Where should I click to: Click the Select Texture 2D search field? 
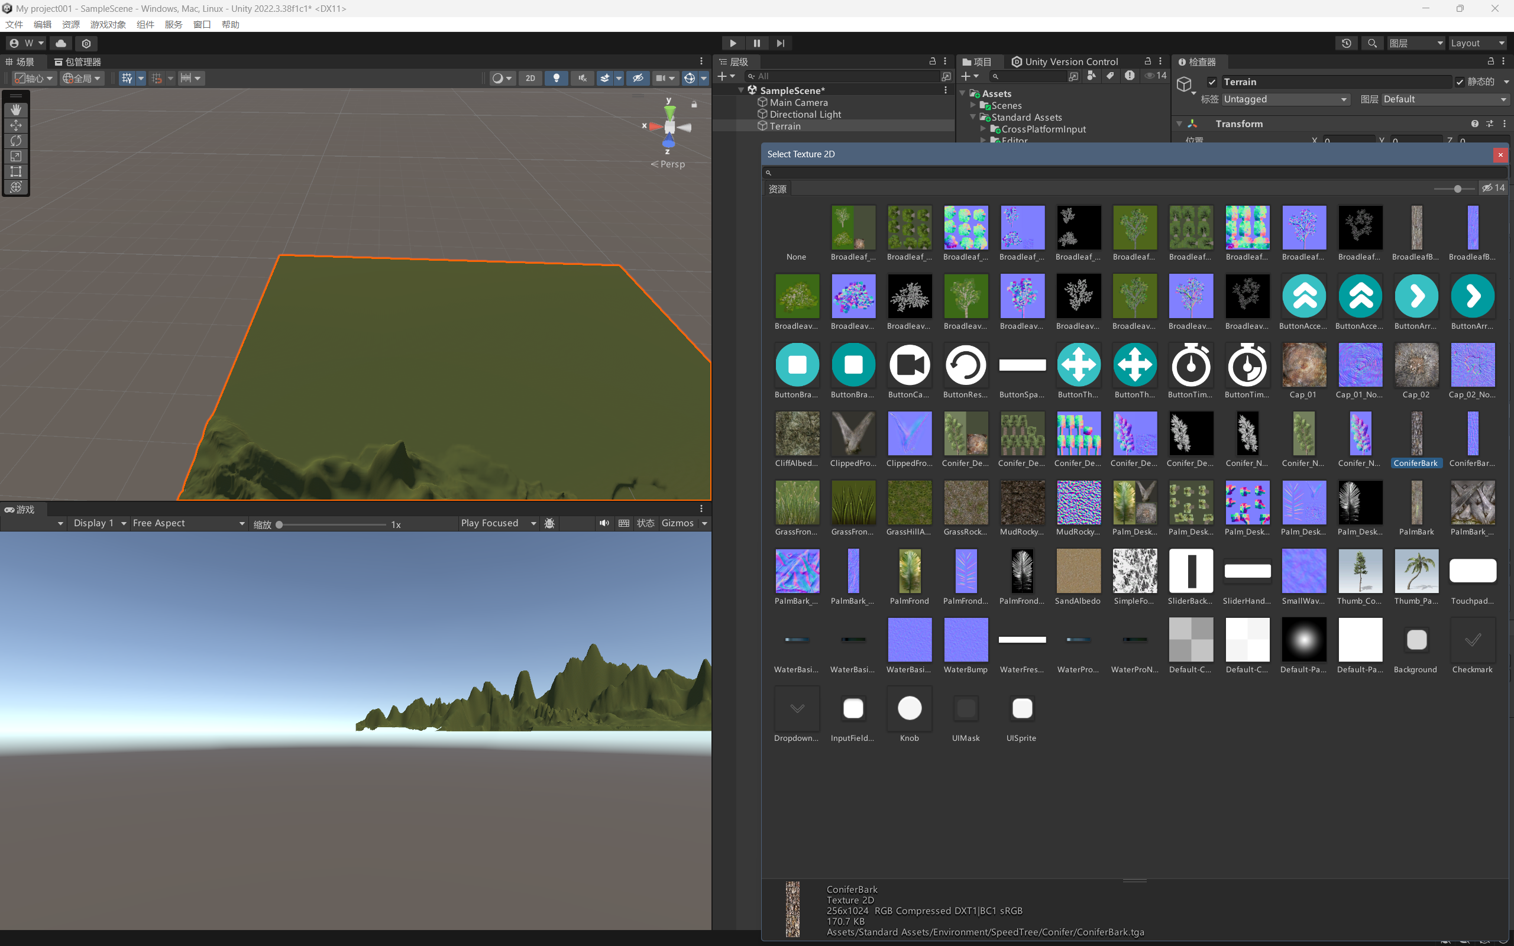1134,172
